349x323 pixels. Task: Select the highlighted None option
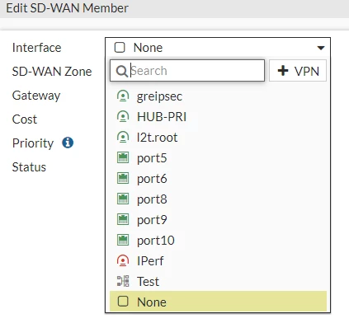click(x=218, y=302)
